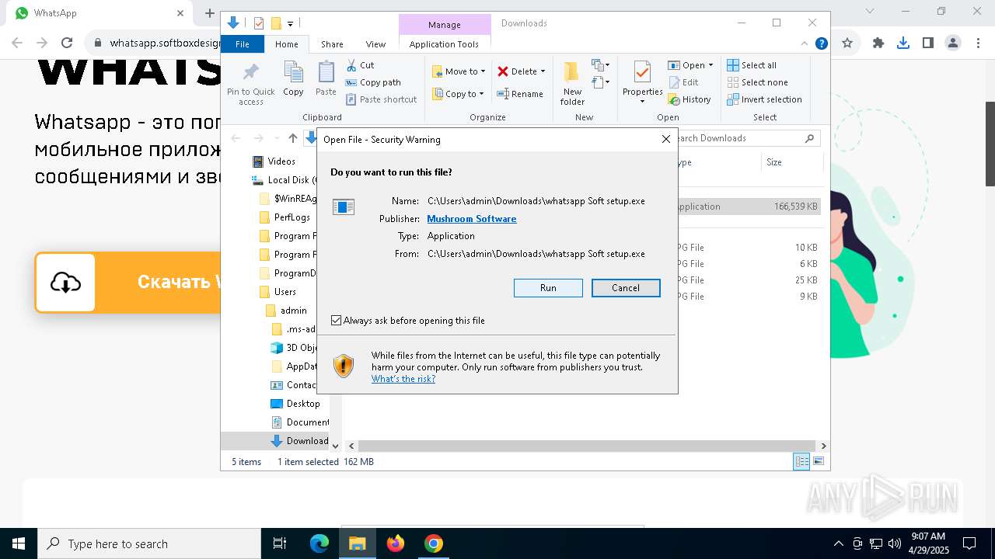Open the Open dropdown in ribbon
This screenshot has width=995, height=559.
click(x=690, y=65)
